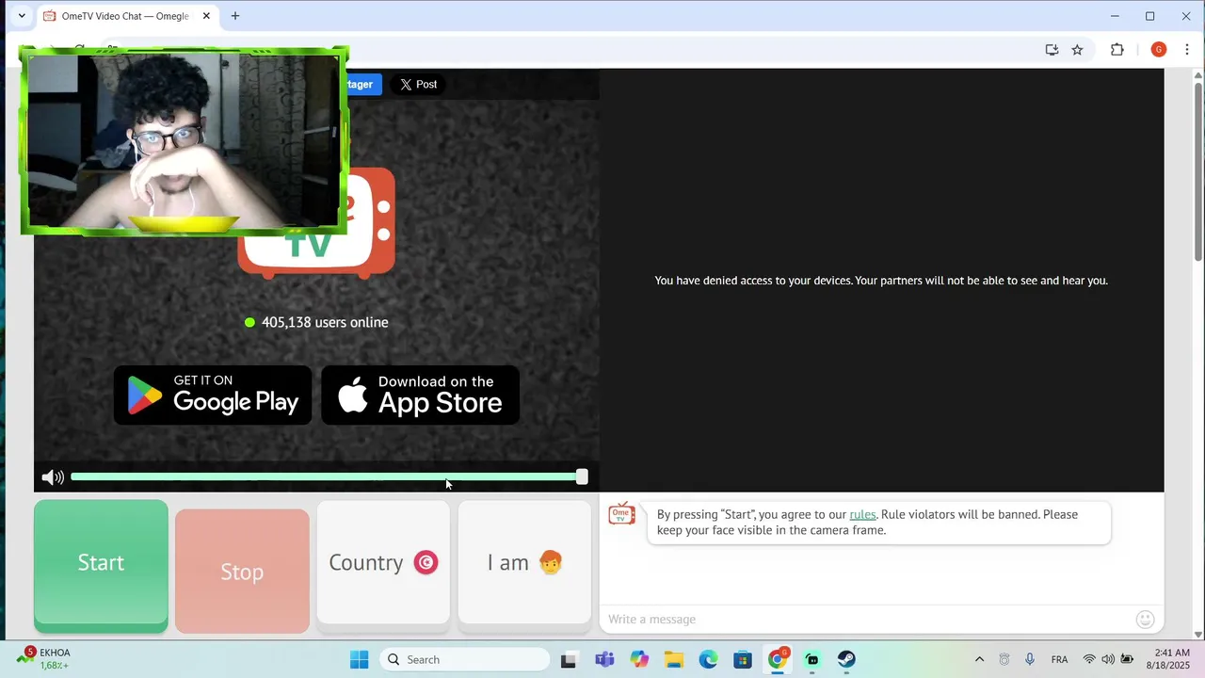Mute the volume speaker icon
This screenshot has width=1205, height=678.
[x=53, y=477]
